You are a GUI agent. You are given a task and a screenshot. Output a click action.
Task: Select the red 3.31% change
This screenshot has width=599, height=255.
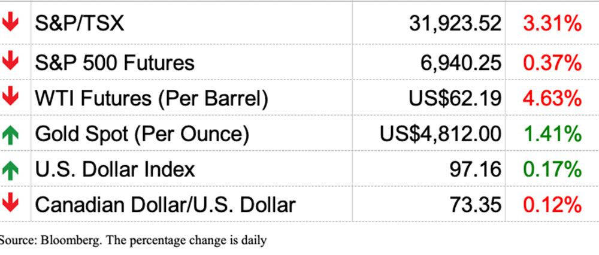(552, 23)
